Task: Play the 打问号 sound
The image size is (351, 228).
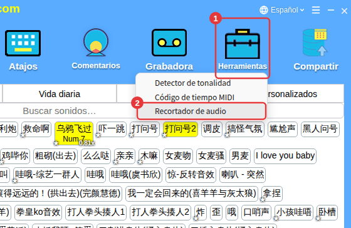Action: 145,129
